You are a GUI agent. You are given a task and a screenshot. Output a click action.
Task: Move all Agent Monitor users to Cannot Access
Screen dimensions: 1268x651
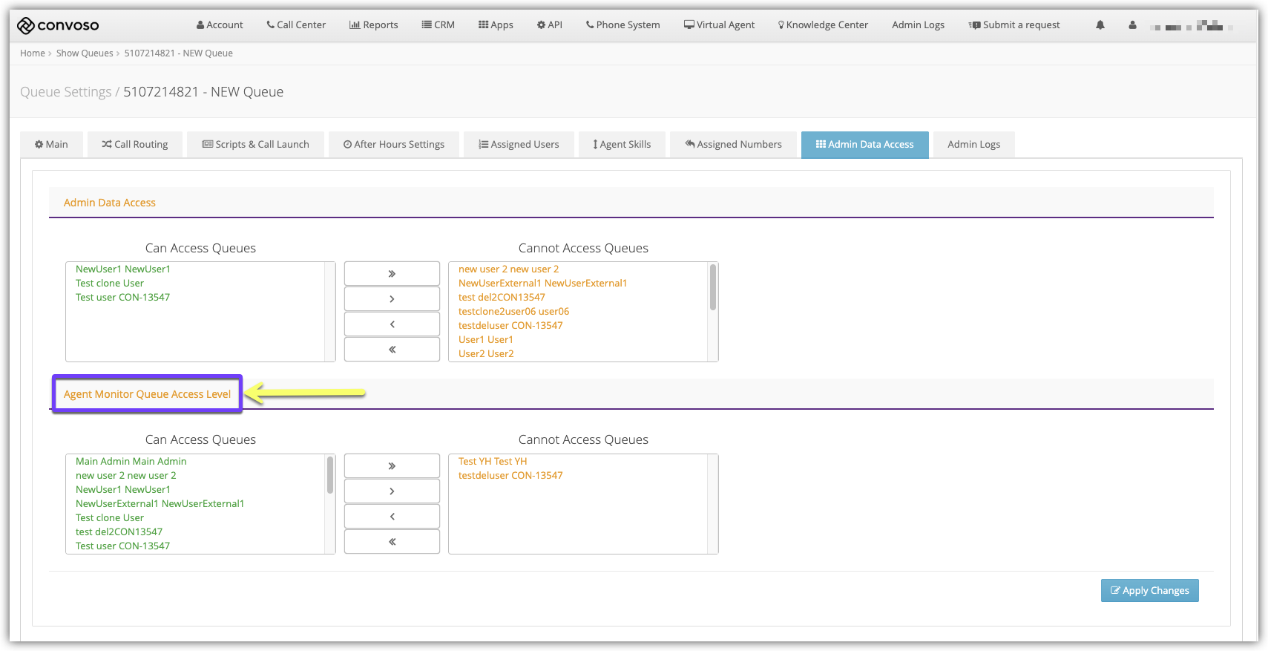click(392, 466)
